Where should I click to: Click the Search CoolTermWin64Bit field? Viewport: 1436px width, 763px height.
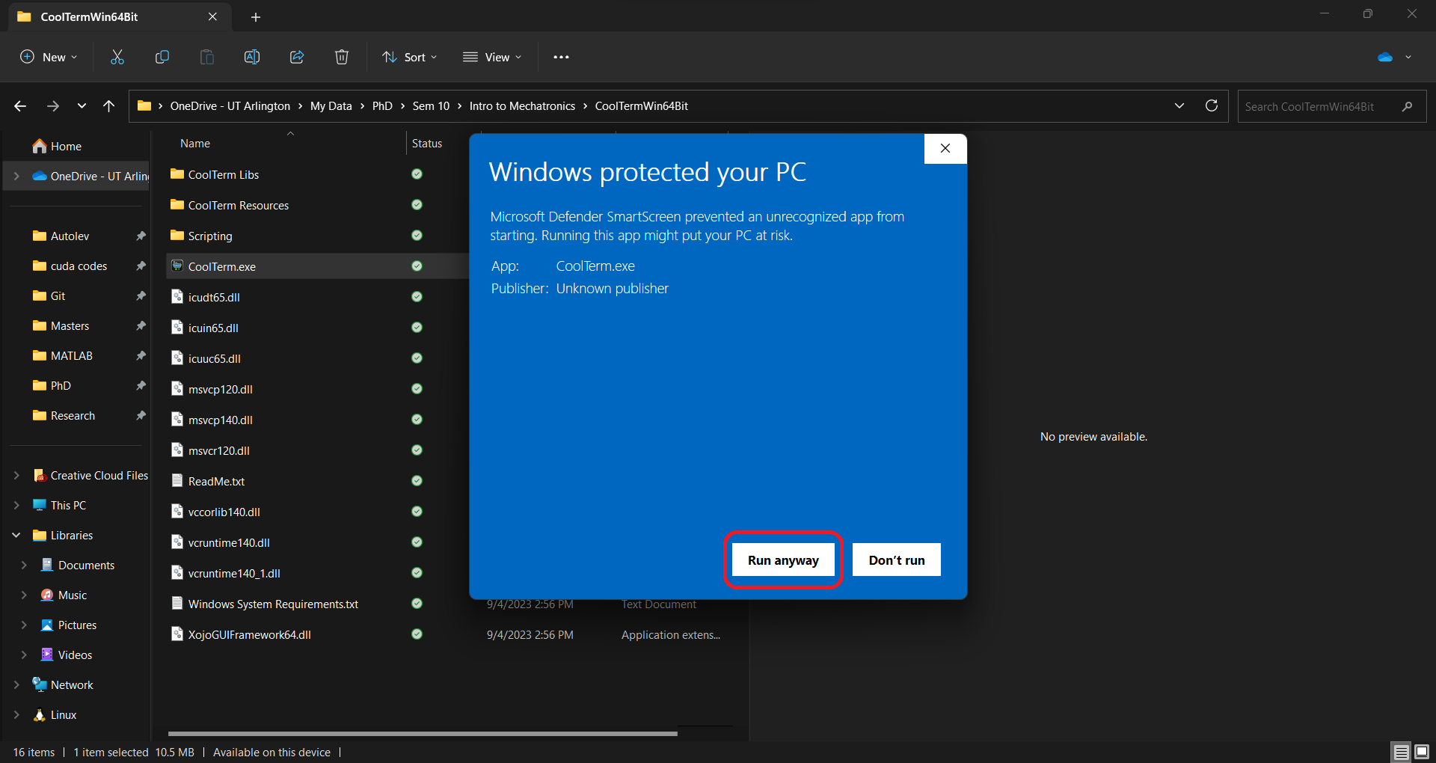[1320, 106]
